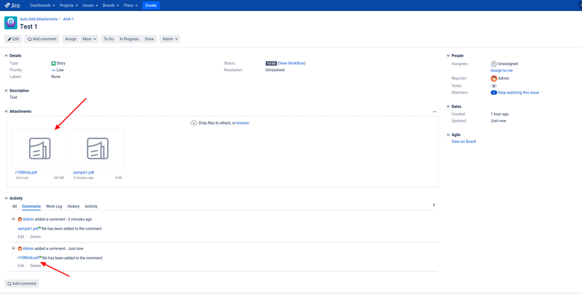Collapse the Dates section
Screen dimensions: 582x294
click(x=448, y=107)
